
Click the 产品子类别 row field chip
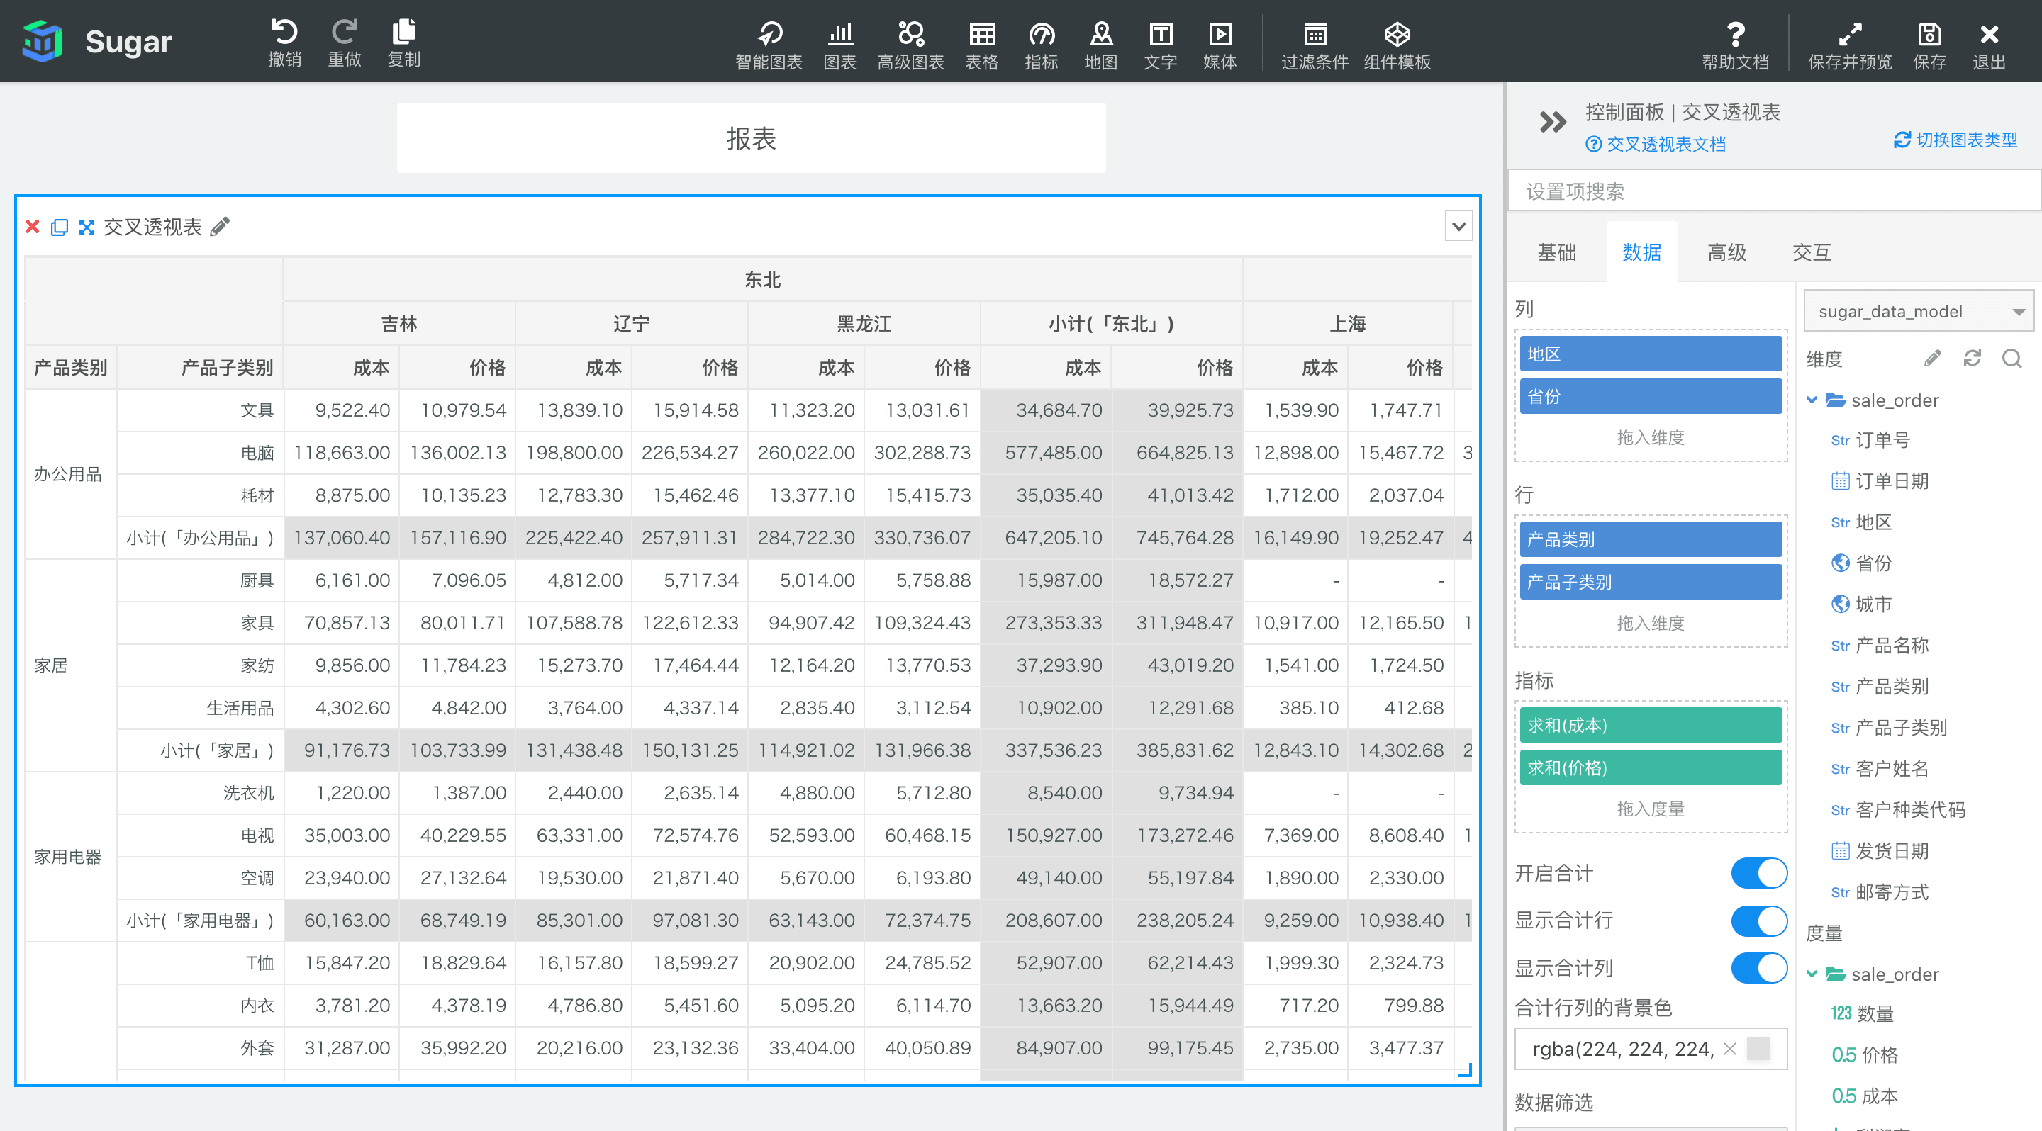(1651, 581)
